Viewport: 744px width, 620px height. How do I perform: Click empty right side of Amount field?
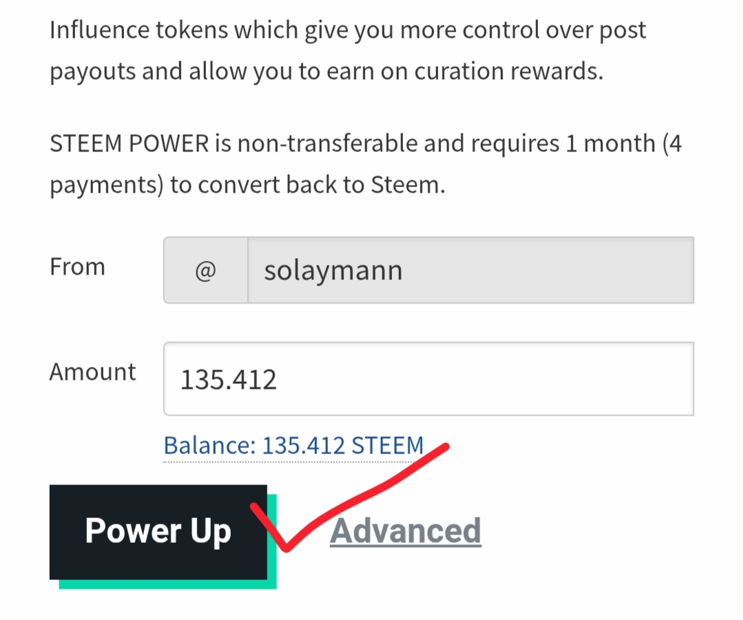522,378
